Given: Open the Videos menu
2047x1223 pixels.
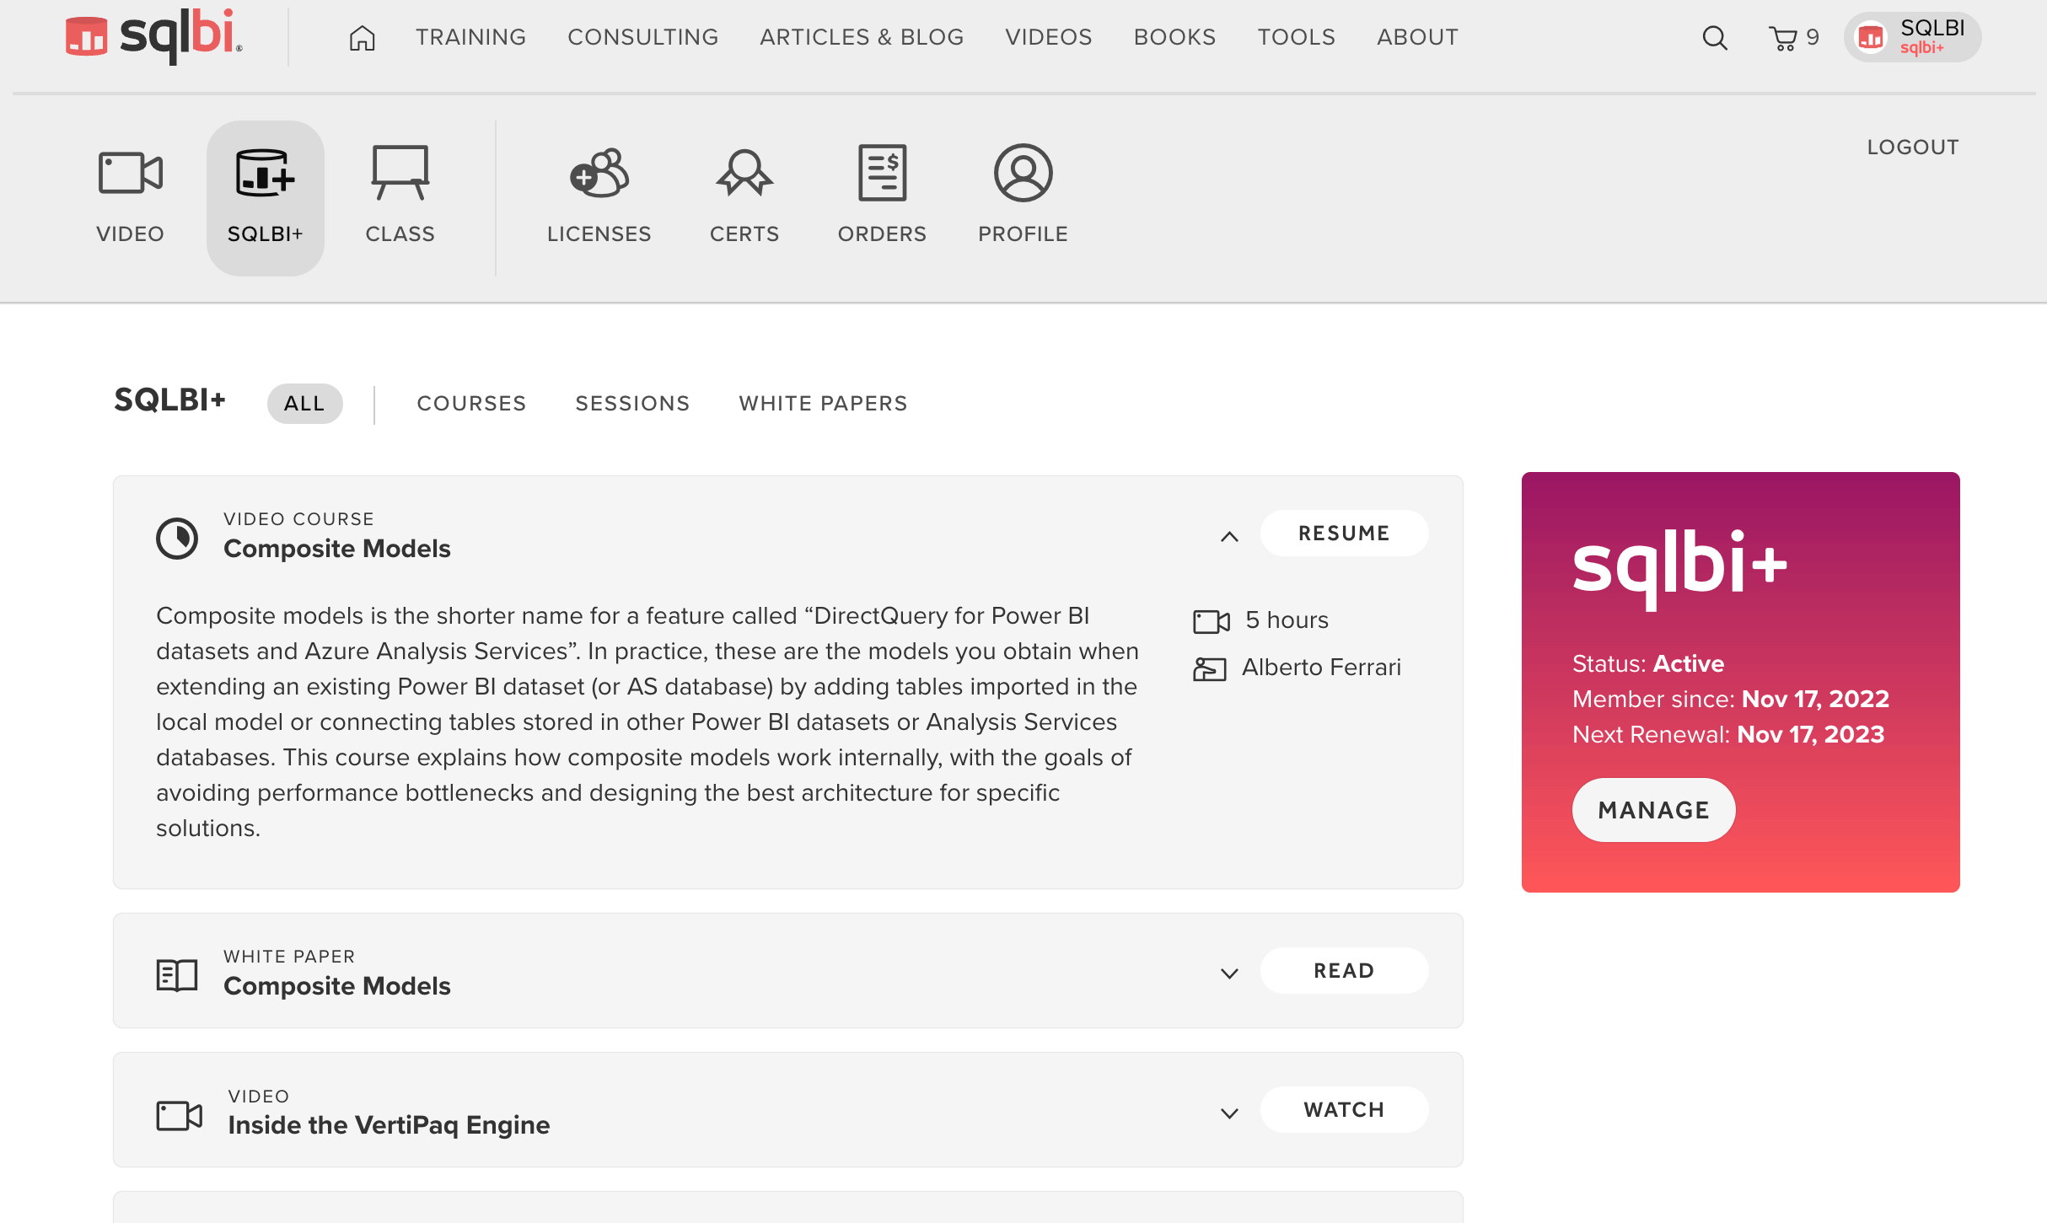Looking at the screenshot, I should (x=1049, y=37).
